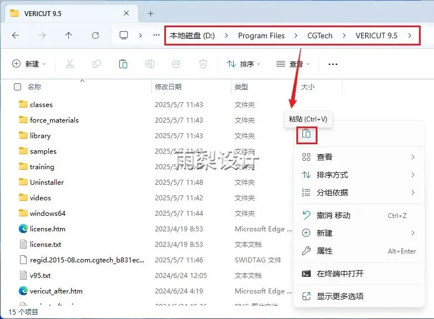Click the regid swidtag file icon
Viewport: 434px width, 319px height.
click(x=23, y=260)
